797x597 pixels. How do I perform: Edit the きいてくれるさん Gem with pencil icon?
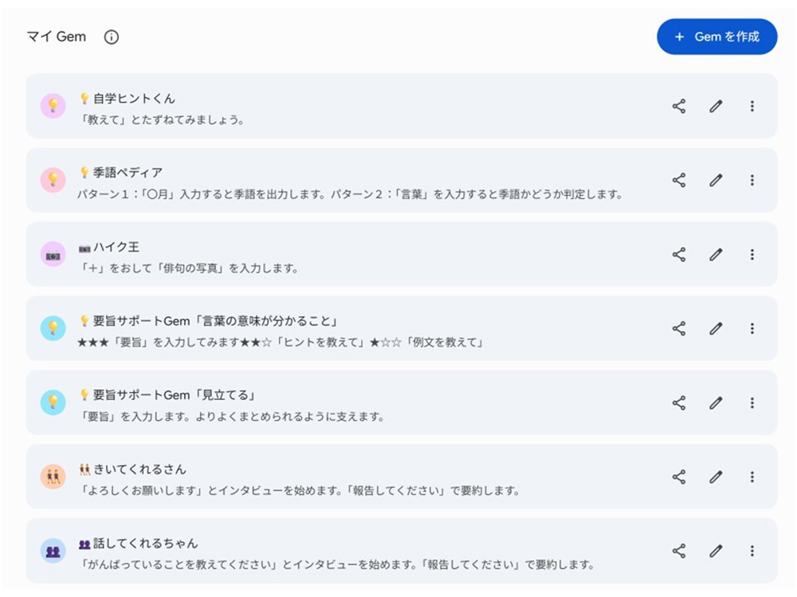[716, 477]
